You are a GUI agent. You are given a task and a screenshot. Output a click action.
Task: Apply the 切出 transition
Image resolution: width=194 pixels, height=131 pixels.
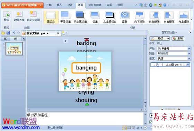(95, 17)
